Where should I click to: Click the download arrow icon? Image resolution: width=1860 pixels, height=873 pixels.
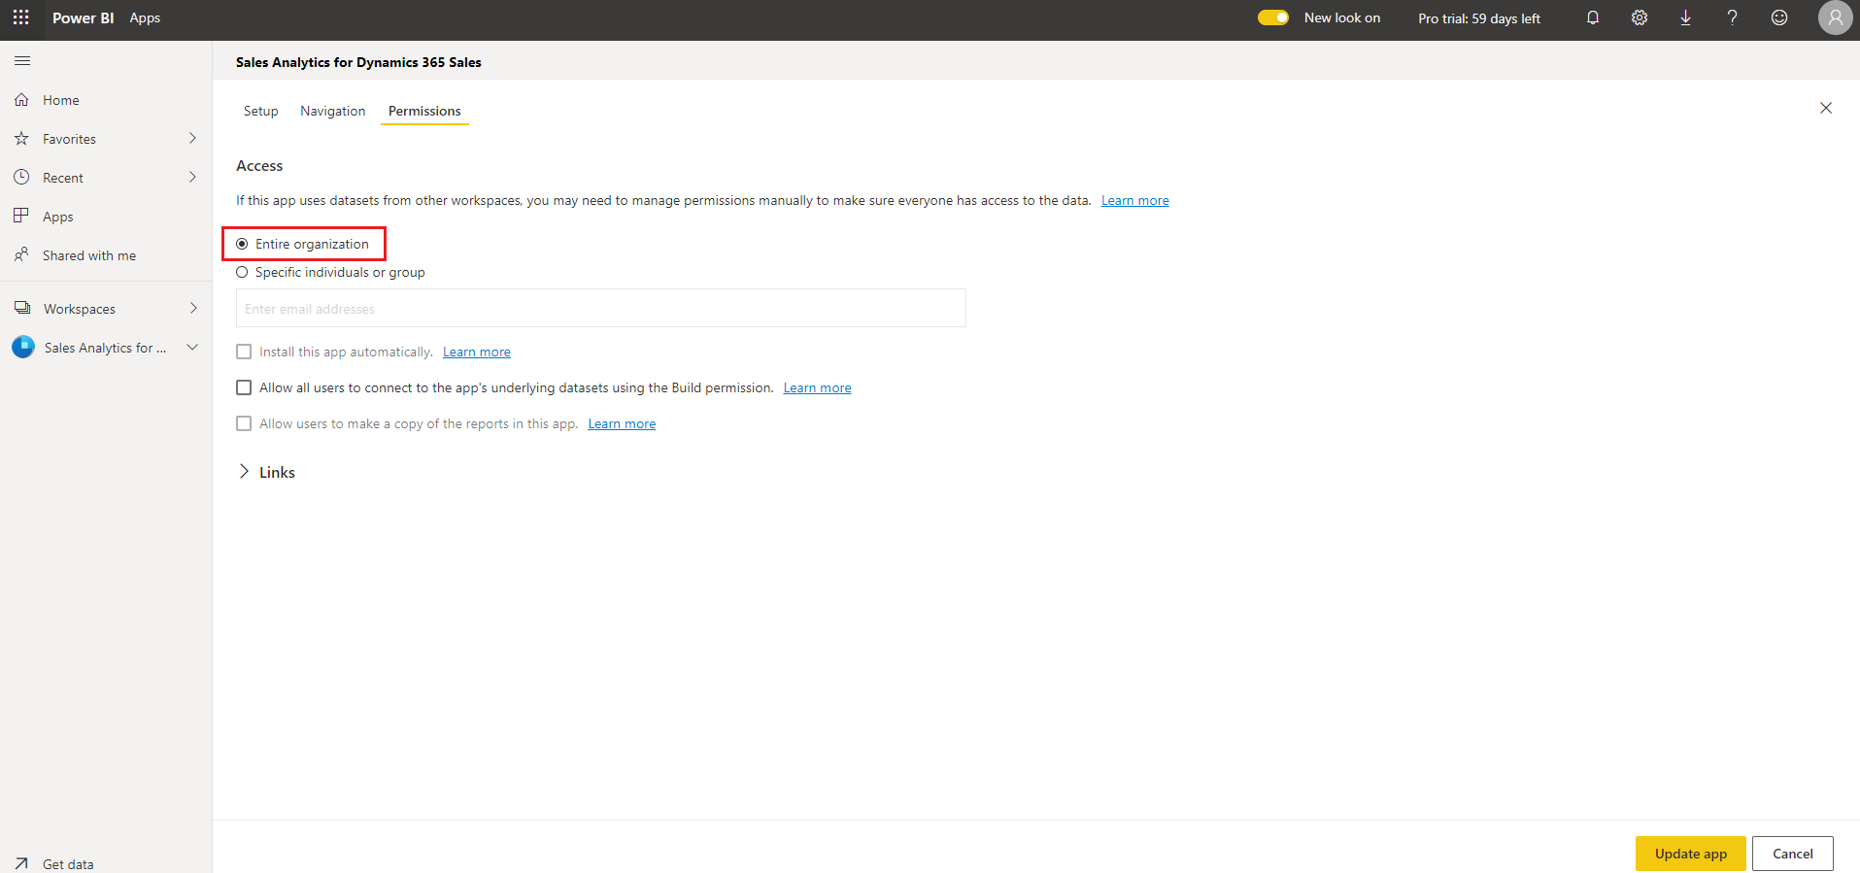1686,17
